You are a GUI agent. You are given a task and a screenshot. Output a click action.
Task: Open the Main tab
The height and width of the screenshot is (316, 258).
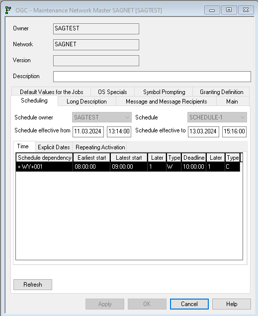(x=232, y=102)
